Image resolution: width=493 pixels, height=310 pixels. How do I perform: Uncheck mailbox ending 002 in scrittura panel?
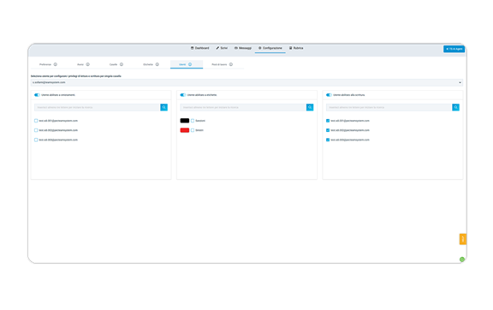pyautogui.click(x=328, y=130)
